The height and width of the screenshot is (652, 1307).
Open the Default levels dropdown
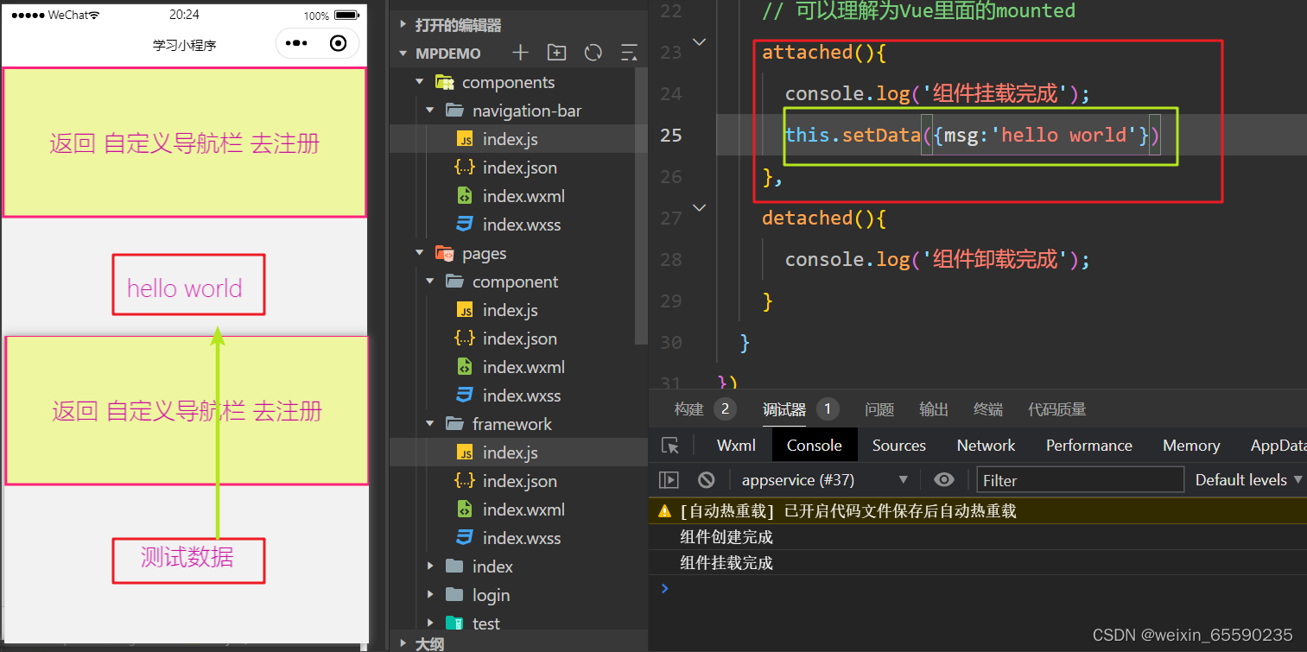click(x=1249, y=480)
